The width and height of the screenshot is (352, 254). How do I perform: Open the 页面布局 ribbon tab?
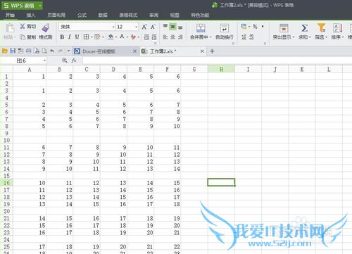[x=56, y=15]
